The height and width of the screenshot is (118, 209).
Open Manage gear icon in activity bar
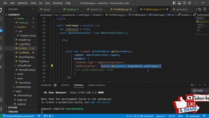tap(1, 109)
